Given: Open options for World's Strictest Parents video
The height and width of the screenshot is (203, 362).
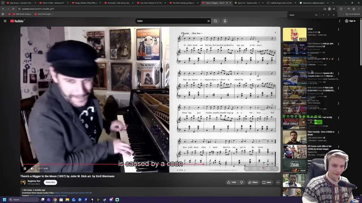Looking at the screenshot, I should click(x=339, y=74).
